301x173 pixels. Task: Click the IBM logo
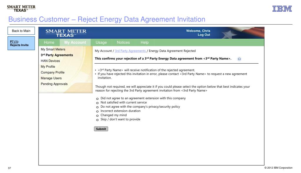282,9
